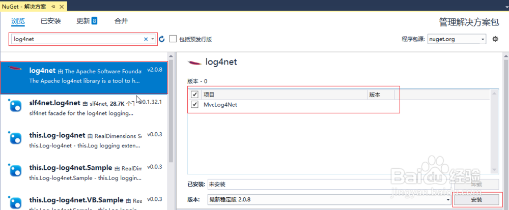Switch to the 浏览 tab
This screenshot has width=509, height=210.
click(18, 21)
